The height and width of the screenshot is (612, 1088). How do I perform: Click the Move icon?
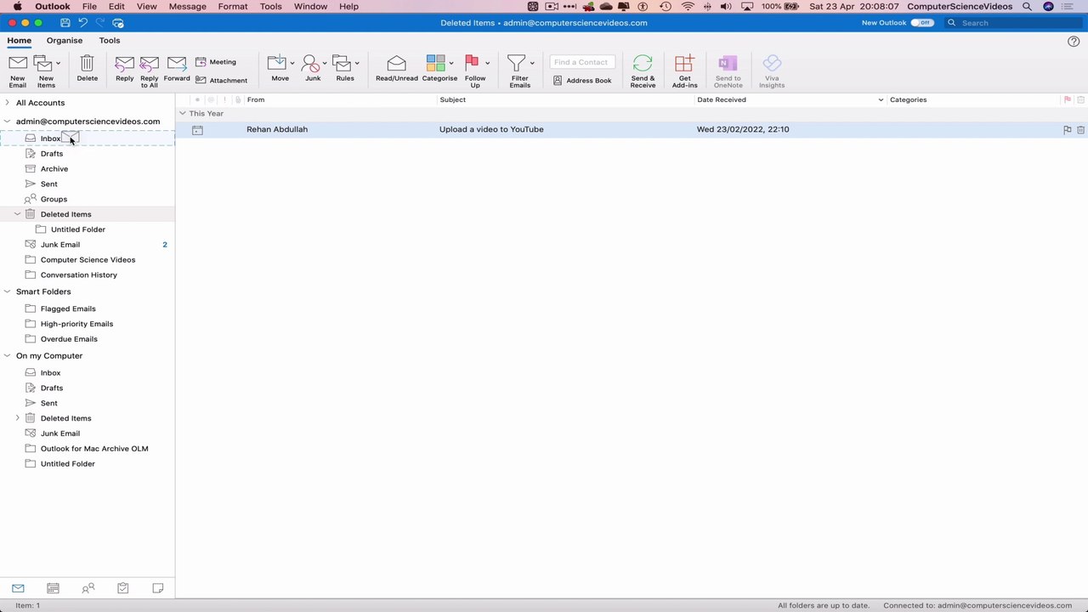277,64
